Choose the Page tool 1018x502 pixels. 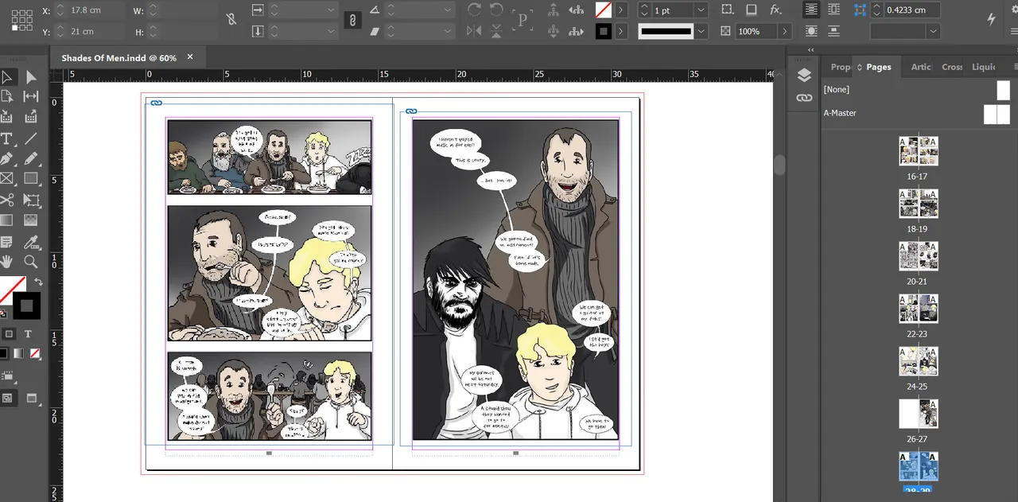pos(7,96)
